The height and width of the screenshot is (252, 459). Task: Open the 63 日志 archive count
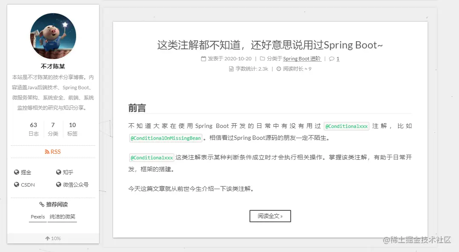(x=34, y=129)
